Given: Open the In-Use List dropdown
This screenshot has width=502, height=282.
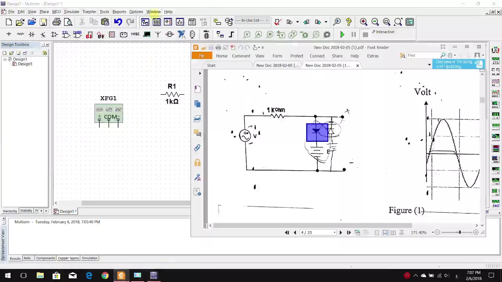Looking at the screenshot, I should pos(252,20).
